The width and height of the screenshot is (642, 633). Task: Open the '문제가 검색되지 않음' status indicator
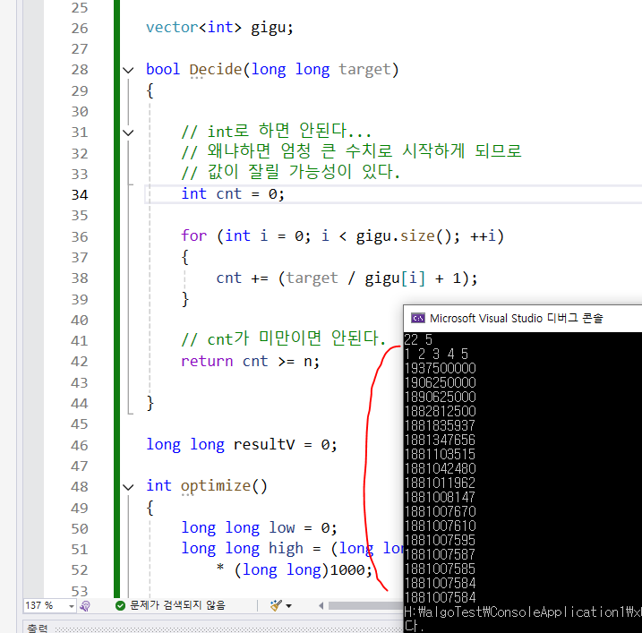click(x=177, y=605)
